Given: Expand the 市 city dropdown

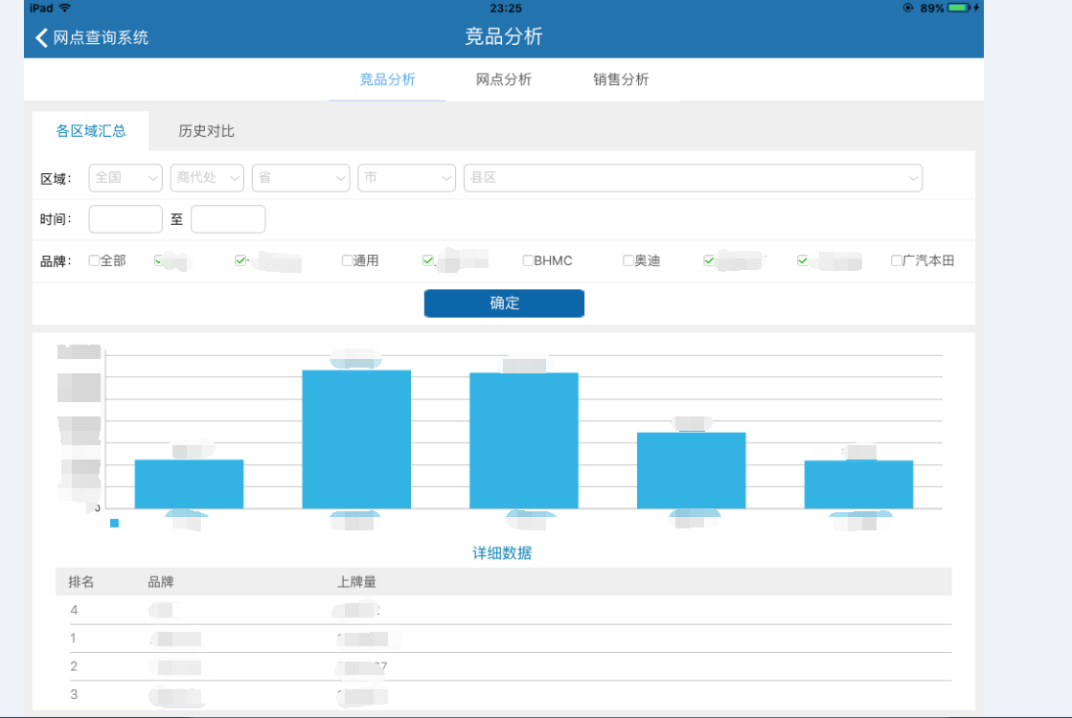Looking at the screenshot, I should 406,178.
